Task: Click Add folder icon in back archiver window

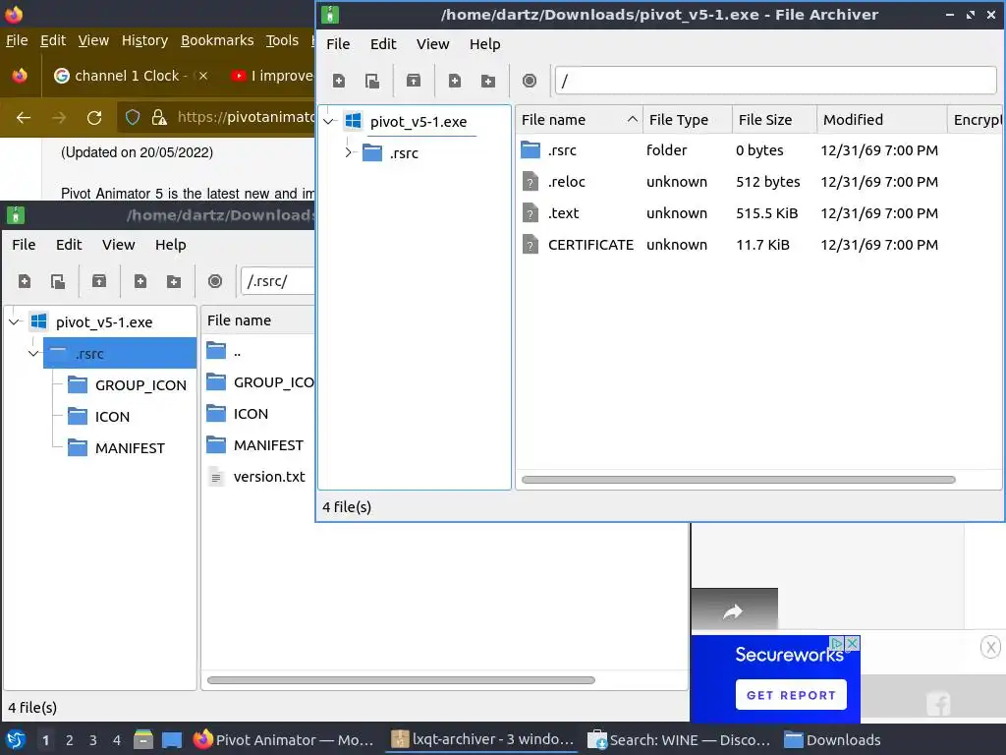Action: point(174,281)
